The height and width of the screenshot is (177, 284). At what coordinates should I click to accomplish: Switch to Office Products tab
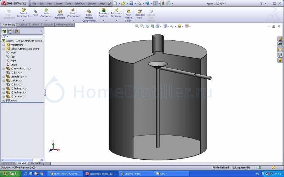click(x=65, y=24)
